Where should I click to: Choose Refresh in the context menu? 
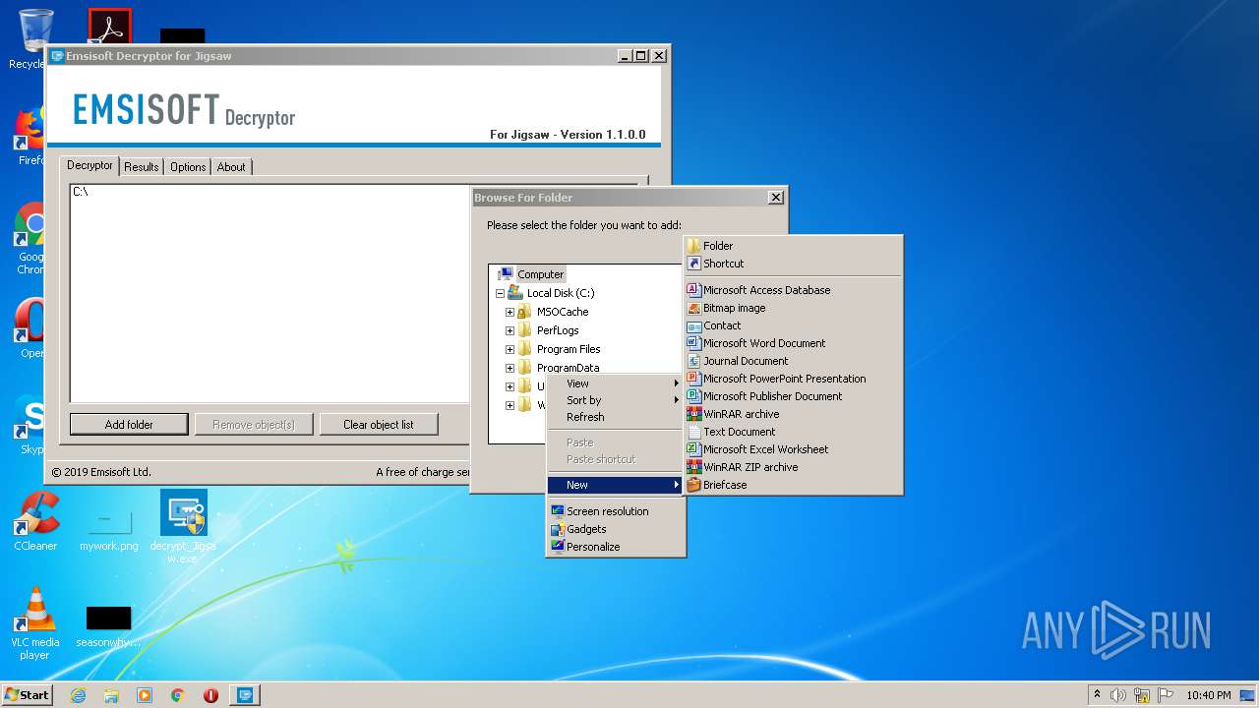[x=616, y=417]
